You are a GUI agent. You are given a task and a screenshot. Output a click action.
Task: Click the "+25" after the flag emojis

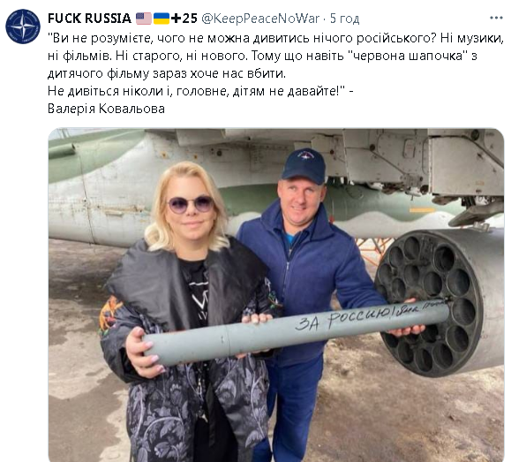(x=184, y=19)
